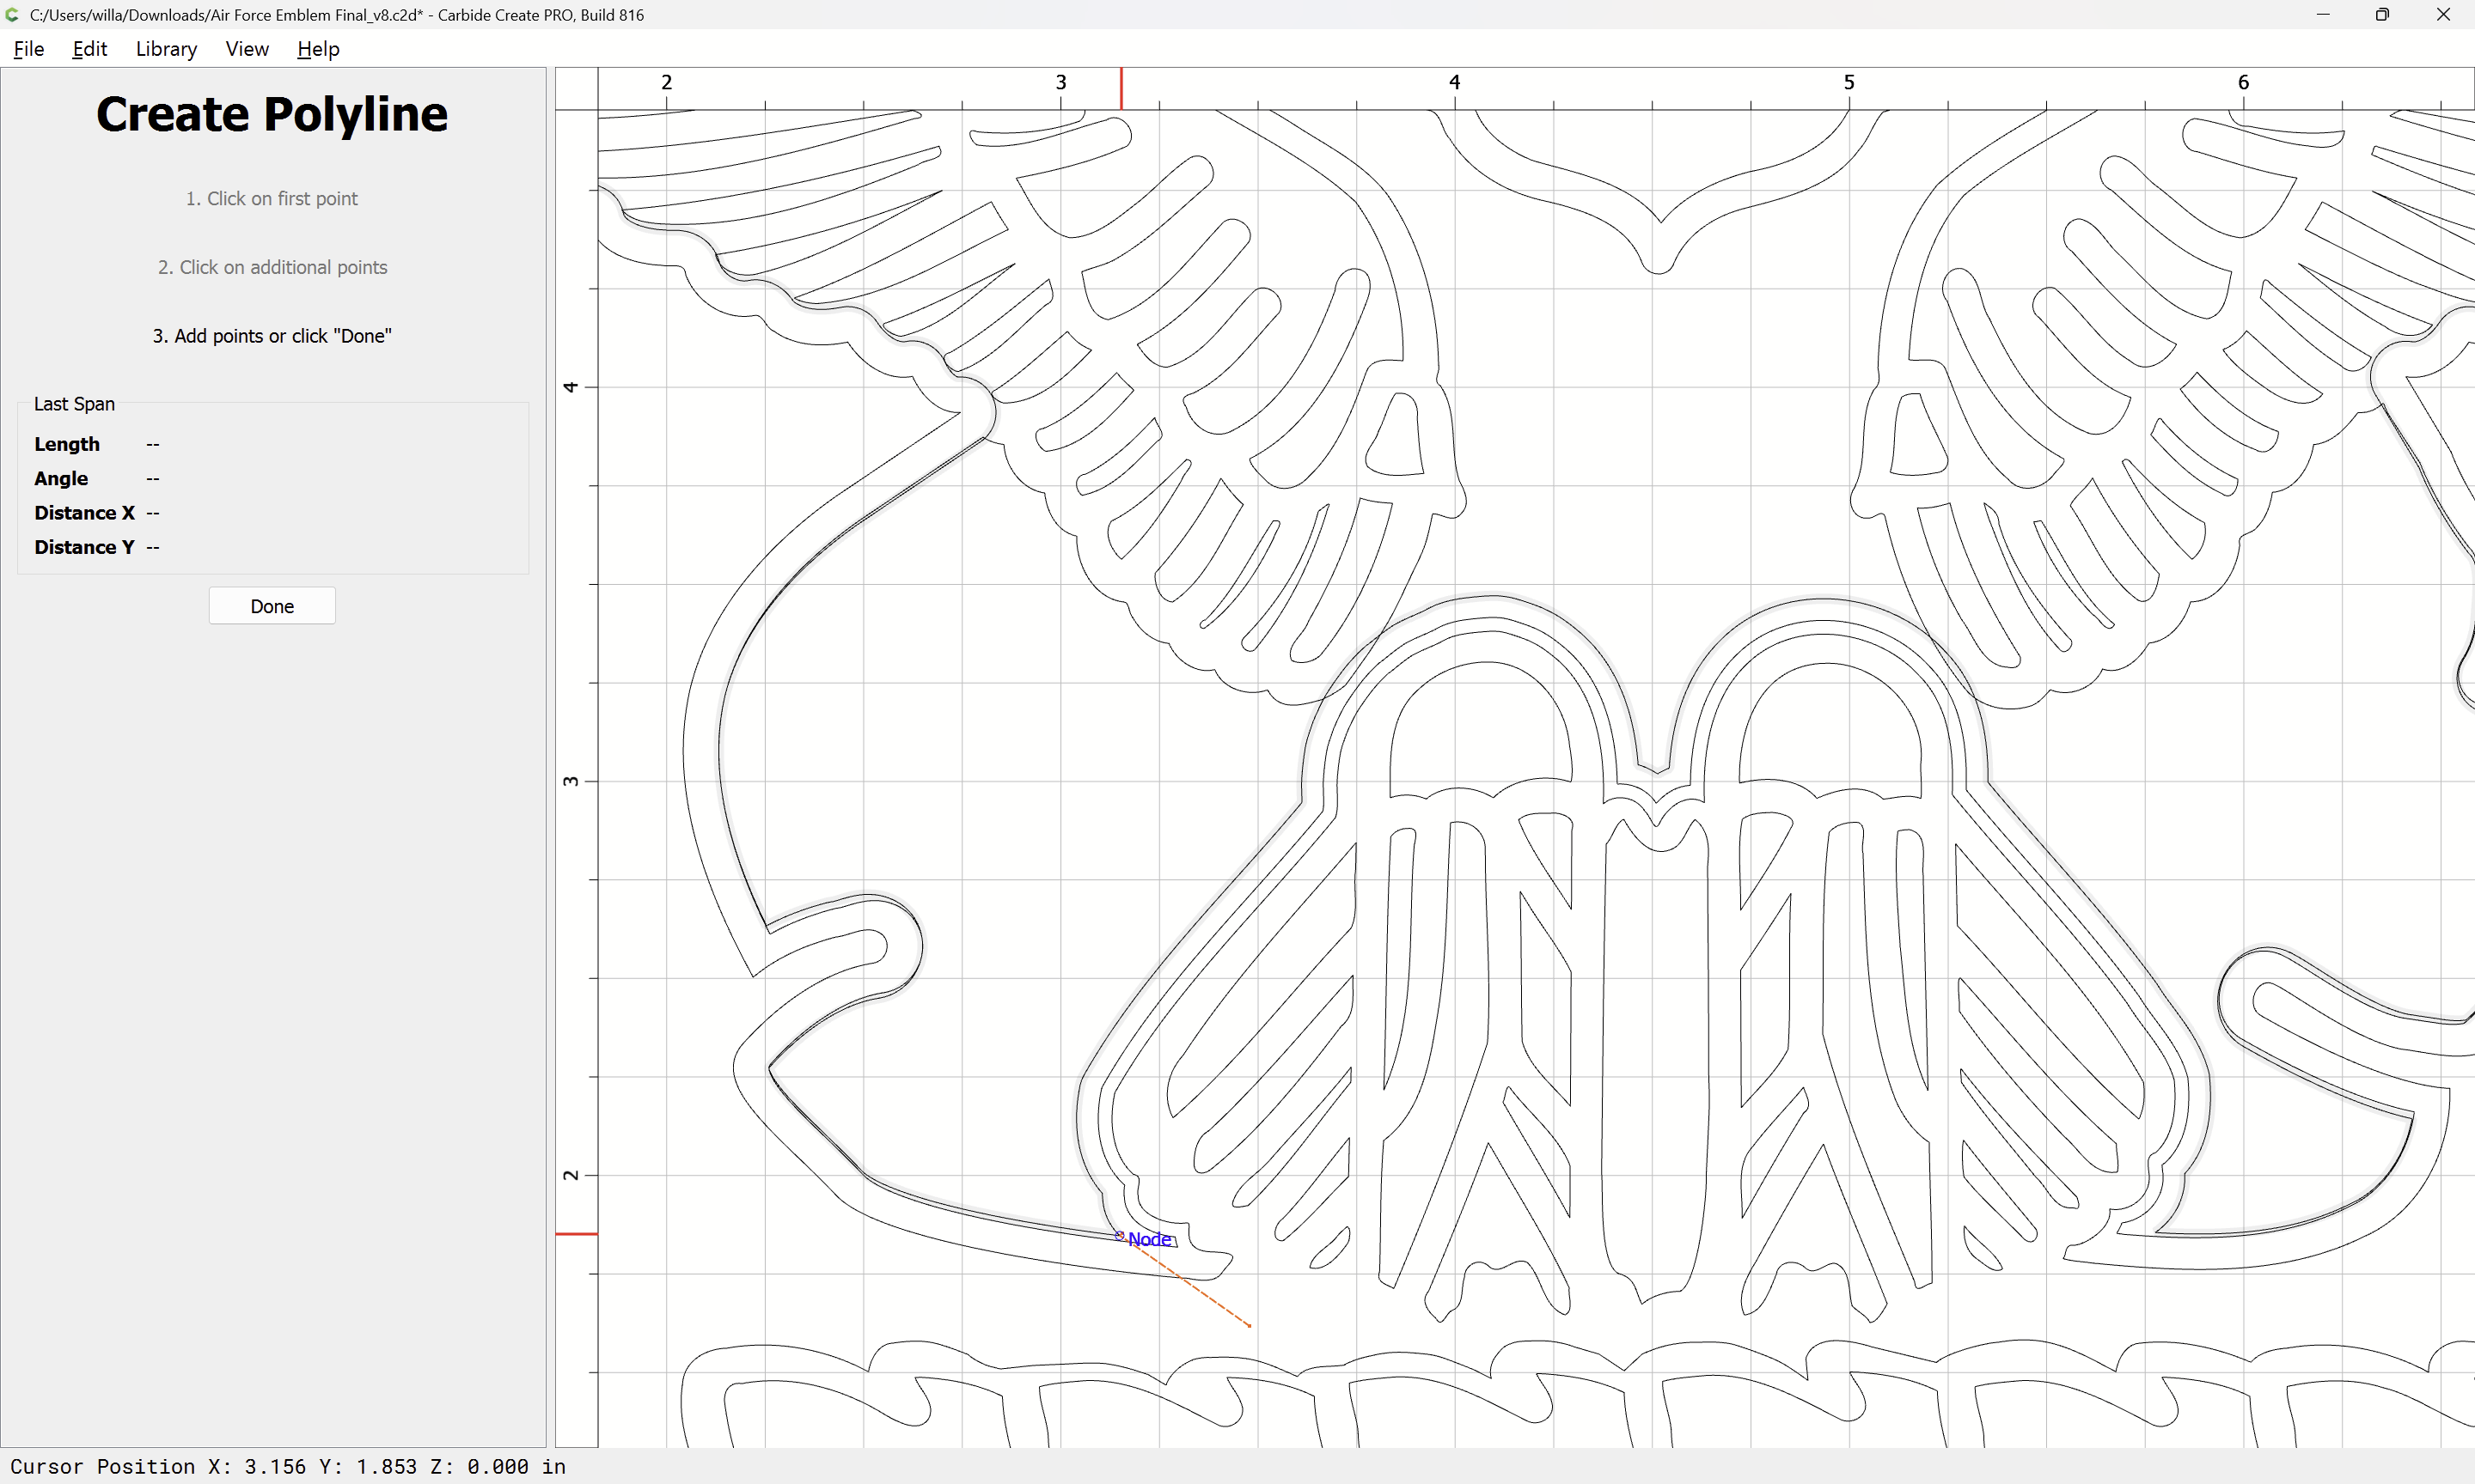Click the Cursor Position status bar text
The height and width of the screenshot is (1484, 2475).
(288, 1466)
